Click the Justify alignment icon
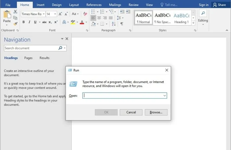Viewport: 231px width, 150px height. click(x=111, y=18)
